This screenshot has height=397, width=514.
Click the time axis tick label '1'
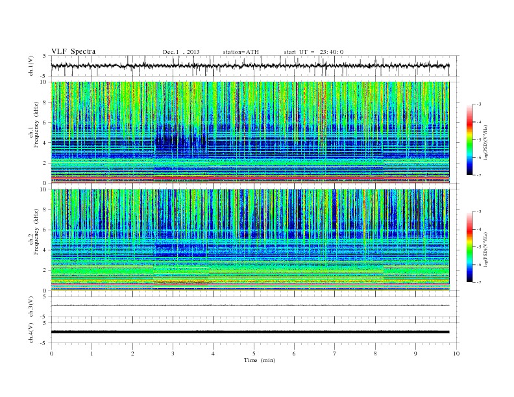pyautogui.click(x=92, y=354)
